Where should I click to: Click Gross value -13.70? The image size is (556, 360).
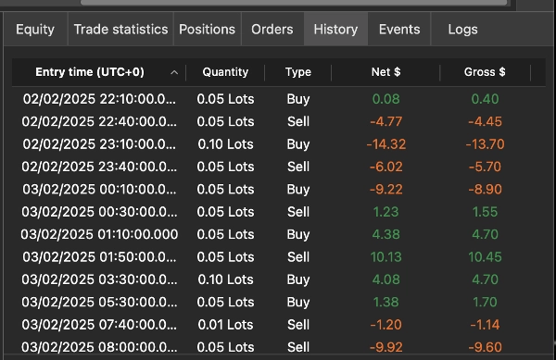485,144
